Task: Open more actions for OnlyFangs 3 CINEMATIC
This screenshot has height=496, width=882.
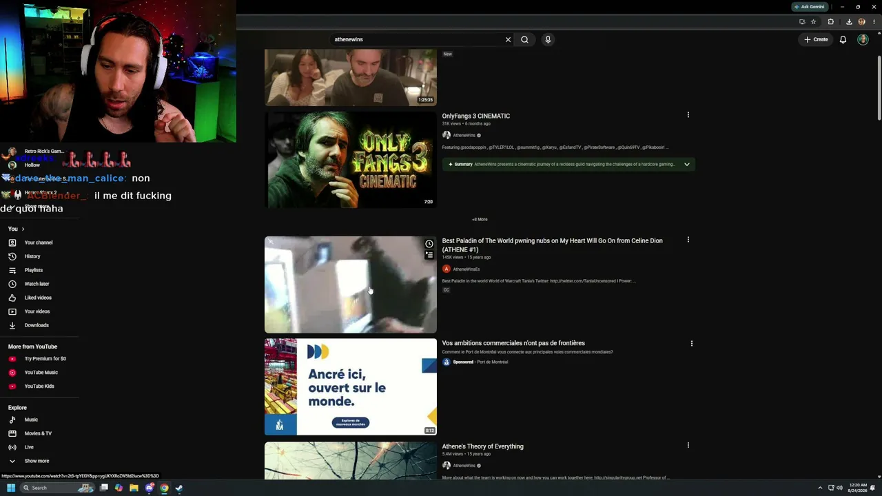Action: click(688, 115)
